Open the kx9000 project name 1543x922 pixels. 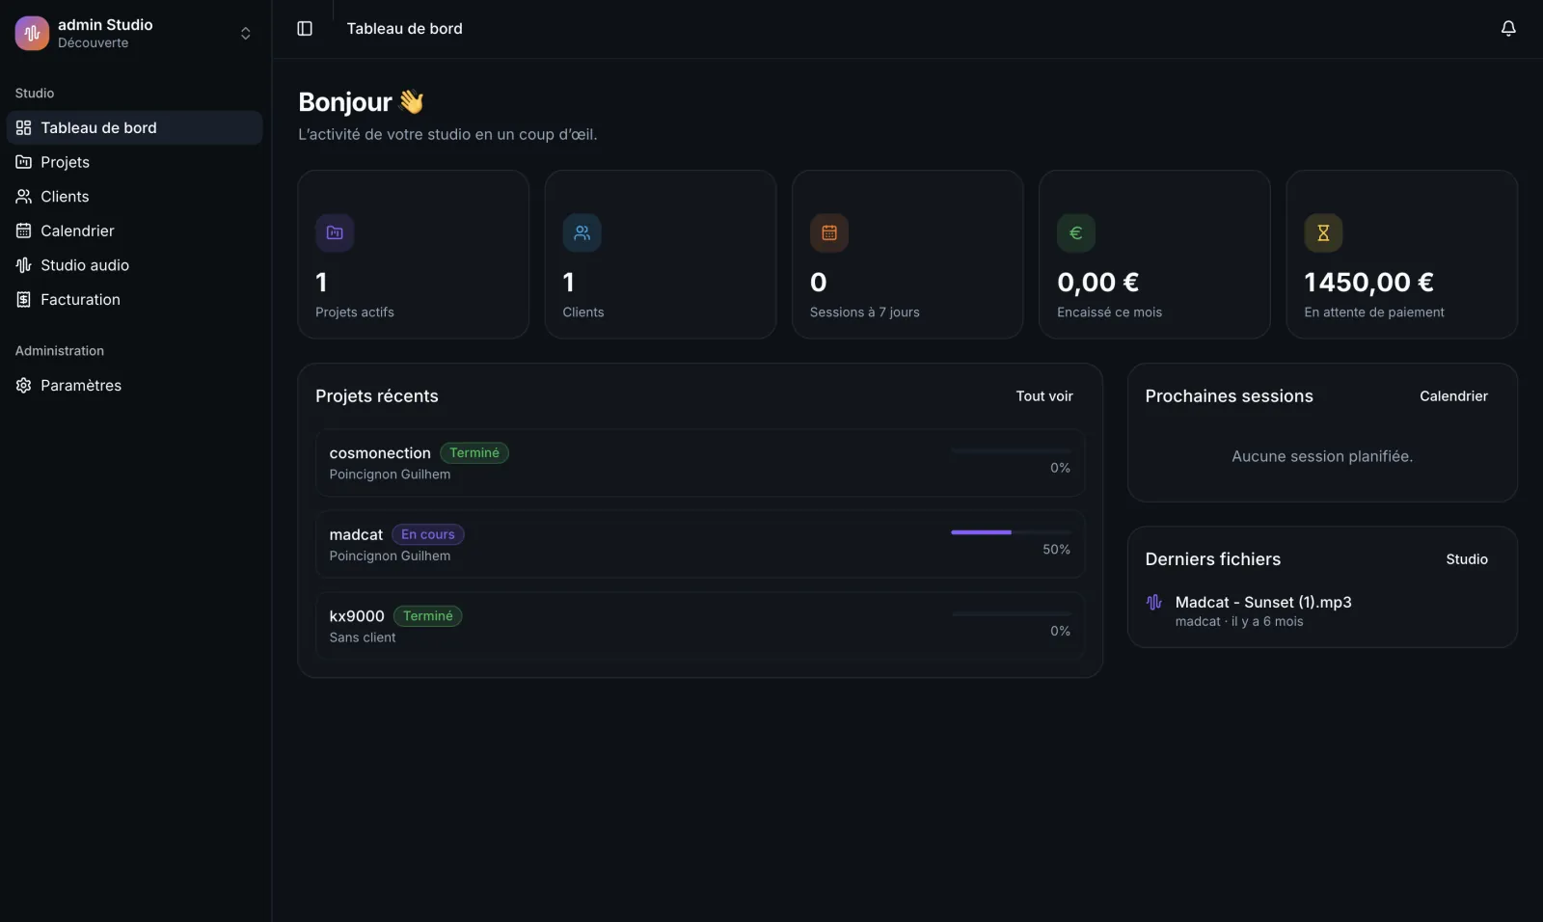pos(357,616)
